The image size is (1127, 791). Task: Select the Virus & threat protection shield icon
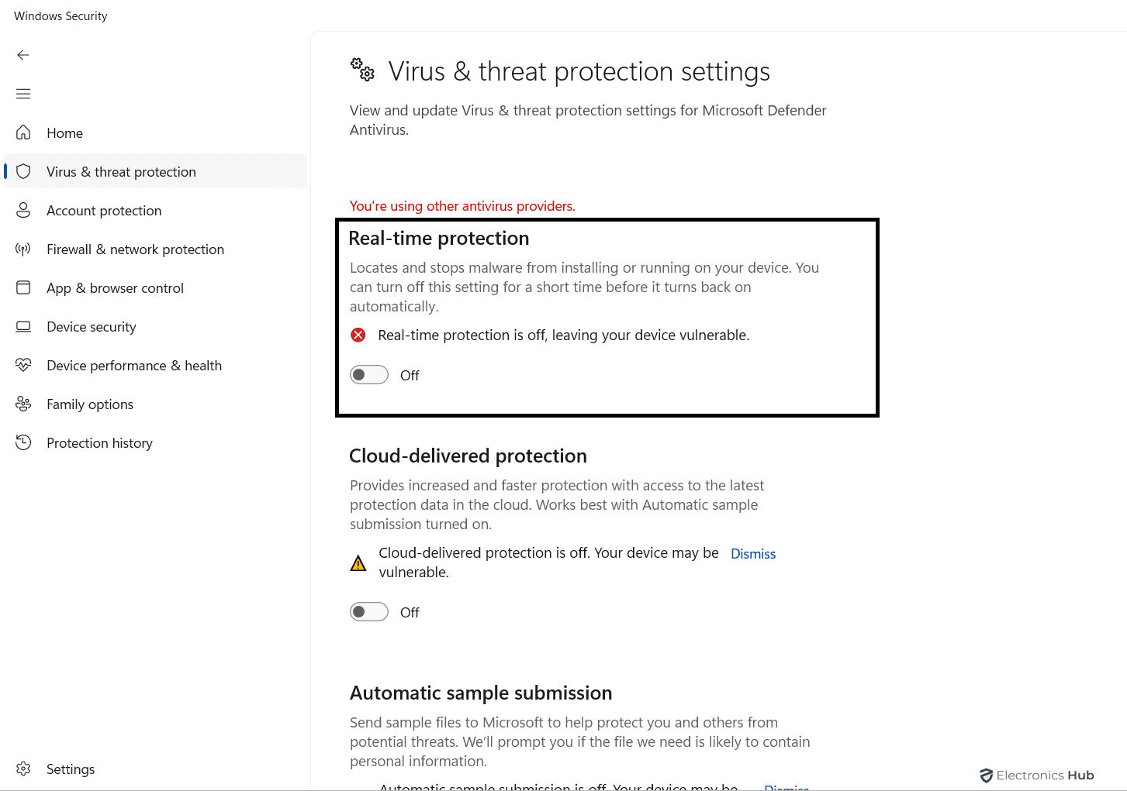(x=23, y=171)
